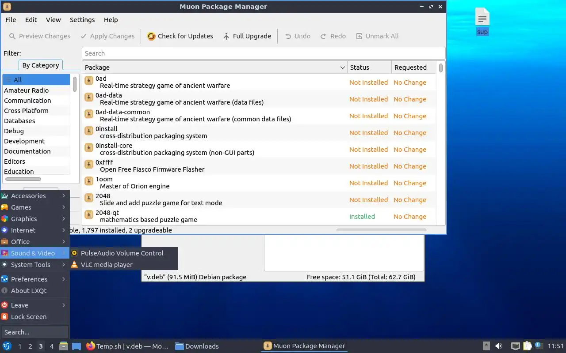The height and width of the screenshot is (353, 566).
Task: Click the start menu Search box
Action: (34, 332)
